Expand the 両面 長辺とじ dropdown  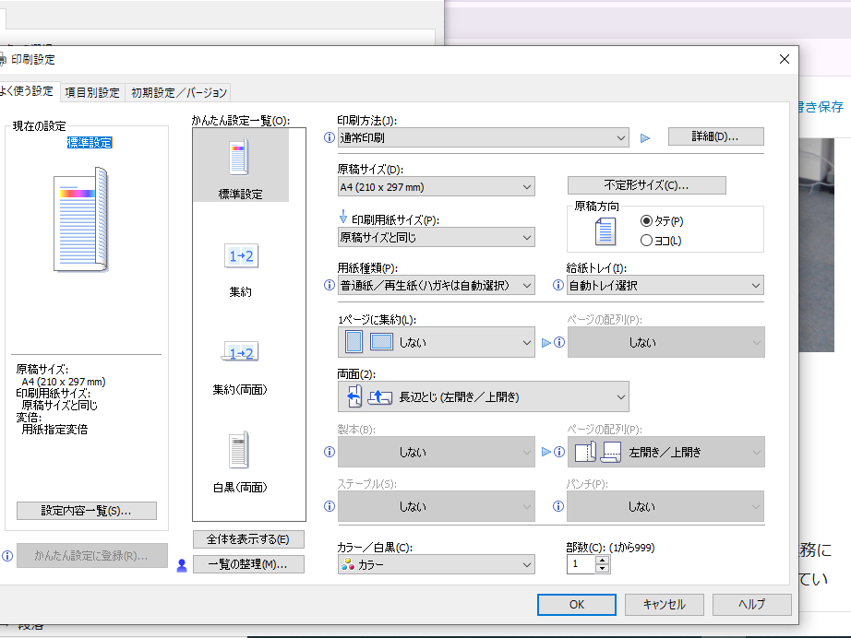(483, 397)
